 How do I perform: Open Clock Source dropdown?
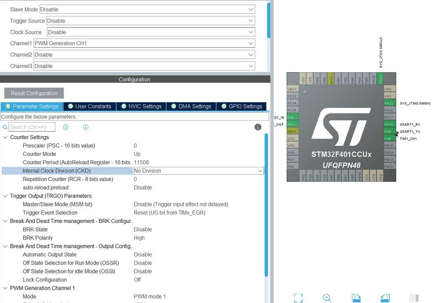(151, 32)
